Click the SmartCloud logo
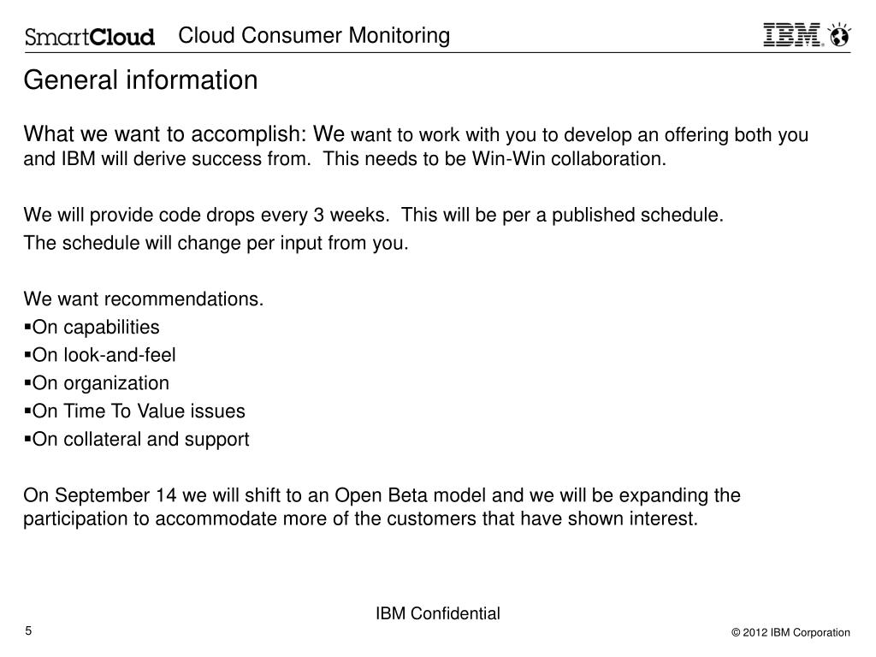This screenshot has height=657, width=876. [89, 36]
